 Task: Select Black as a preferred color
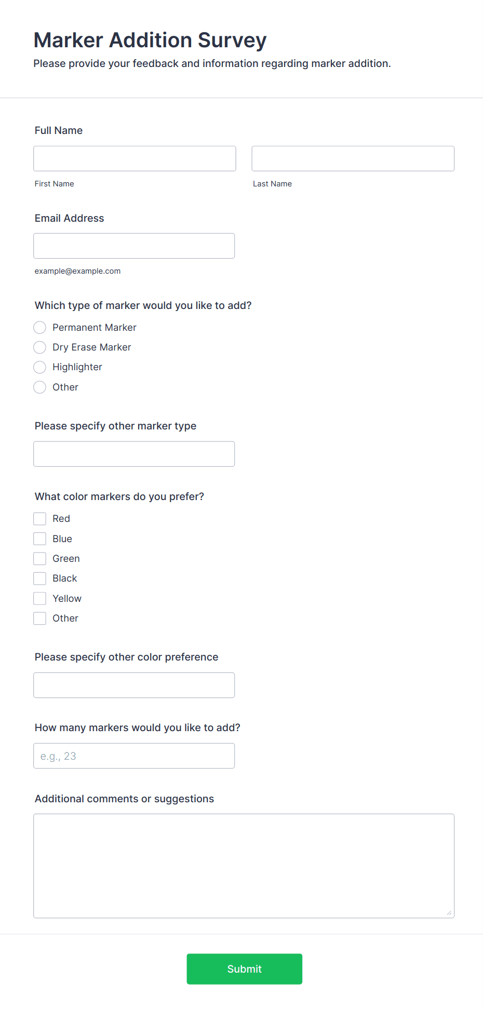[x=39, y=578]
